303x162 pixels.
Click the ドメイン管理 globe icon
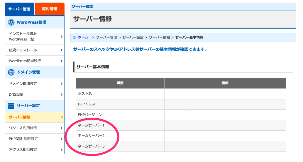[x=11, y=72]
